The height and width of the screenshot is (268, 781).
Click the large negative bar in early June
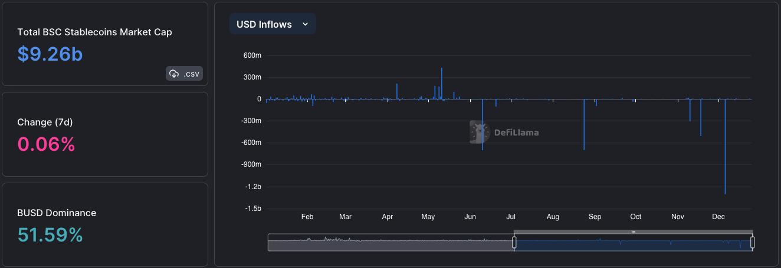coord(483,124)
